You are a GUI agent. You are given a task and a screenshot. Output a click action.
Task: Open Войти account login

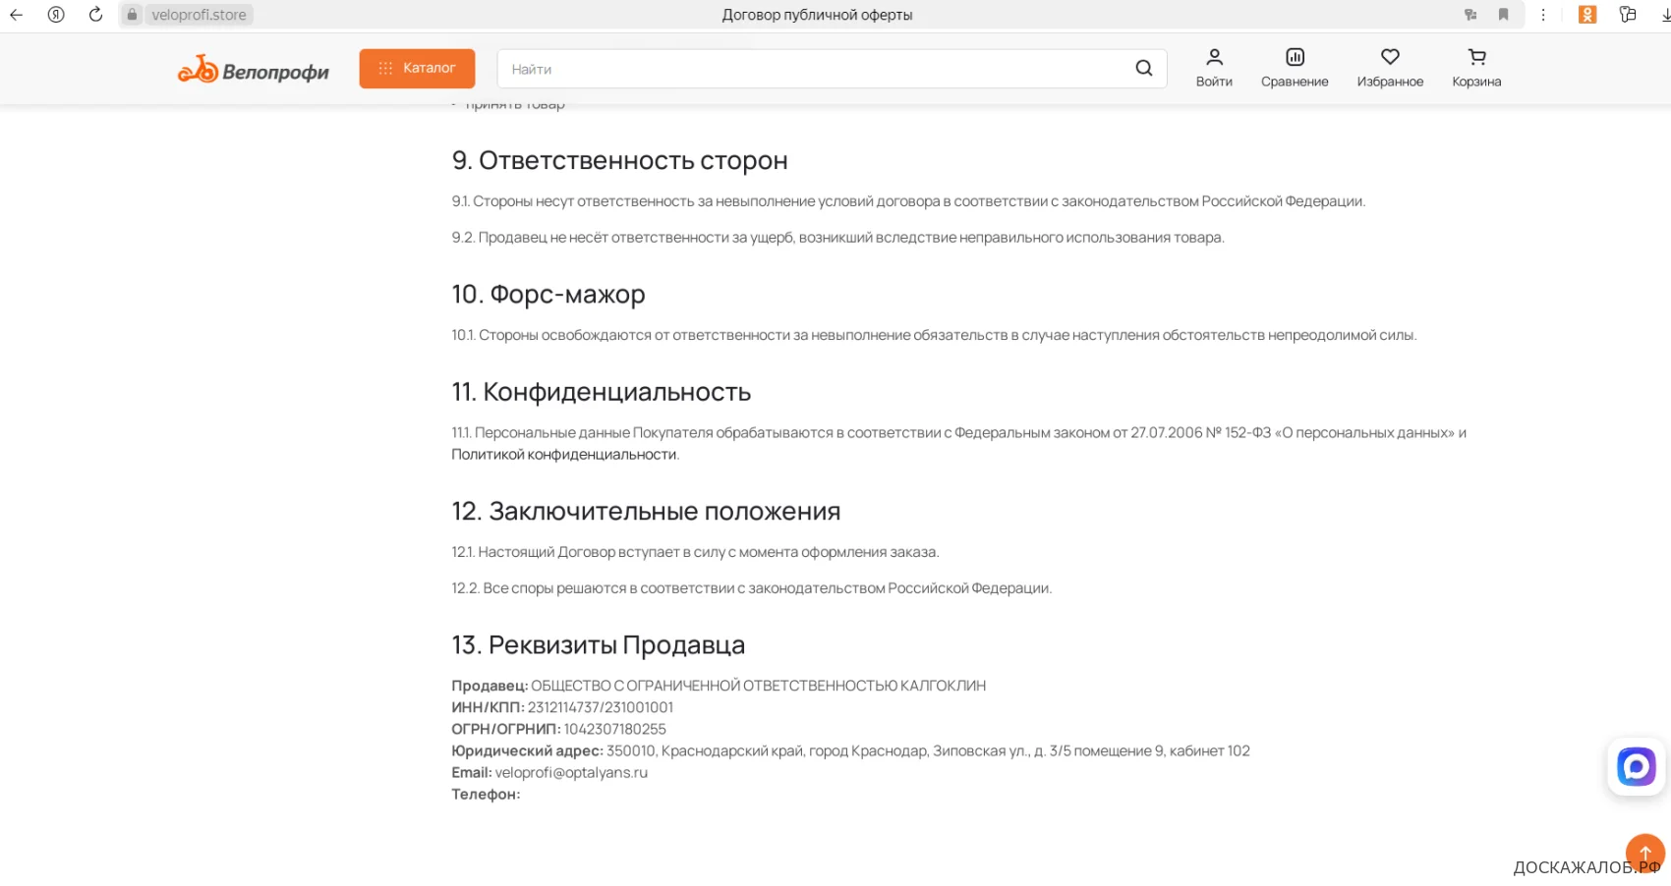click(x=1214, y=69)
